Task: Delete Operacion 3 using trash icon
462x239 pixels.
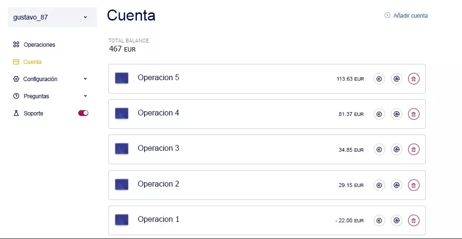Action: click(414, 149)
